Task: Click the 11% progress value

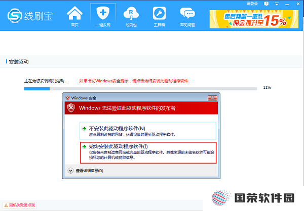Action: tap(267, 87)
